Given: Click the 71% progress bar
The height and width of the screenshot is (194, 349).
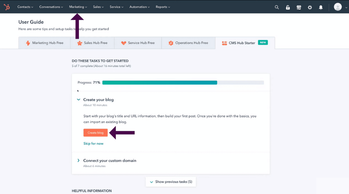Looking at the screenshot, I should [183, 83].
